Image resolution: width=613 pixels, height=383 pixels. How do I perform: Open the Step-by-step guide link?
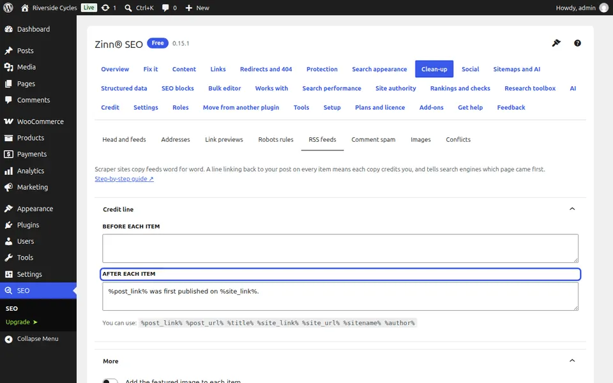click(x=124, y=179)
